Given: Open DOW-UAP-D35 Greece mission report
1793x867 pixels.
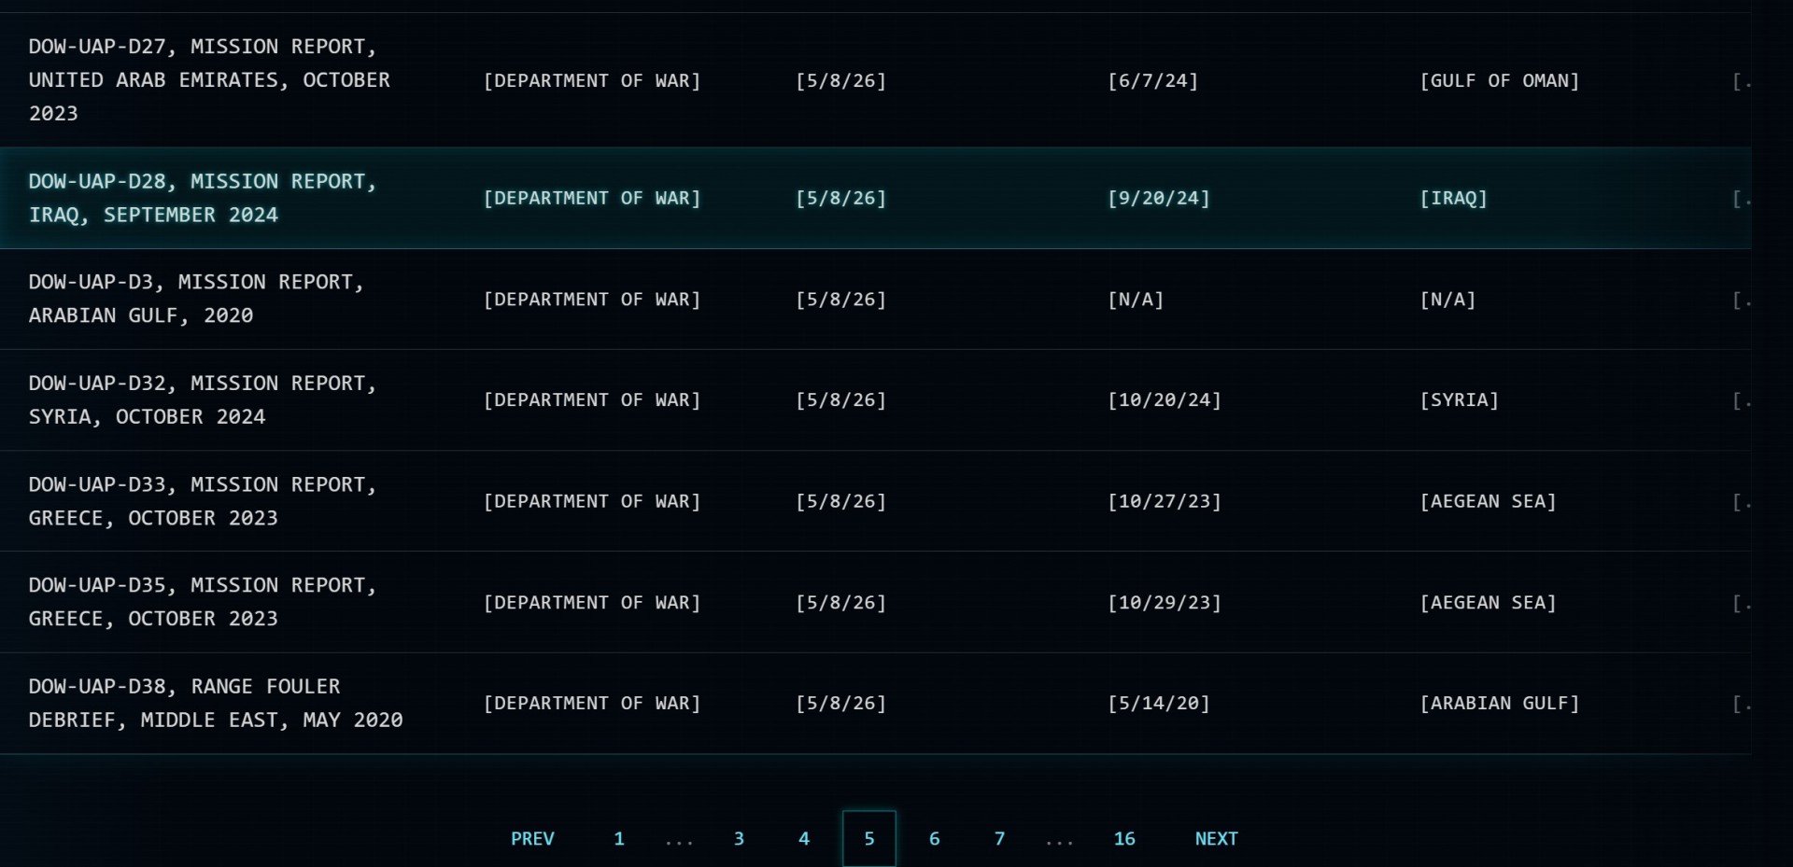Looking at the screenshot, I should (202, 602).
